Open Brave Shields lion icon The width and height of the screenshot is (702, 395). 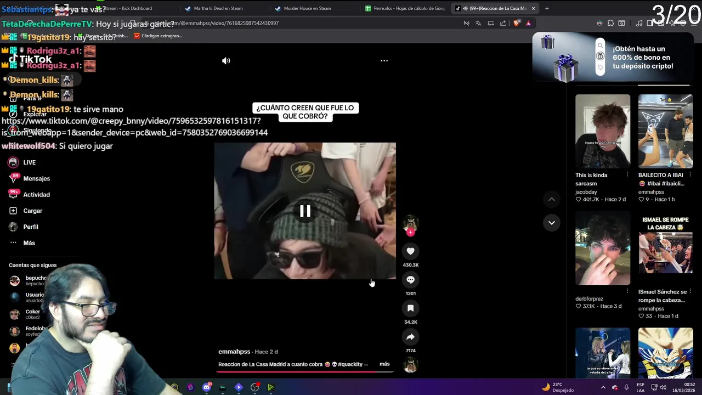point(517,23)
